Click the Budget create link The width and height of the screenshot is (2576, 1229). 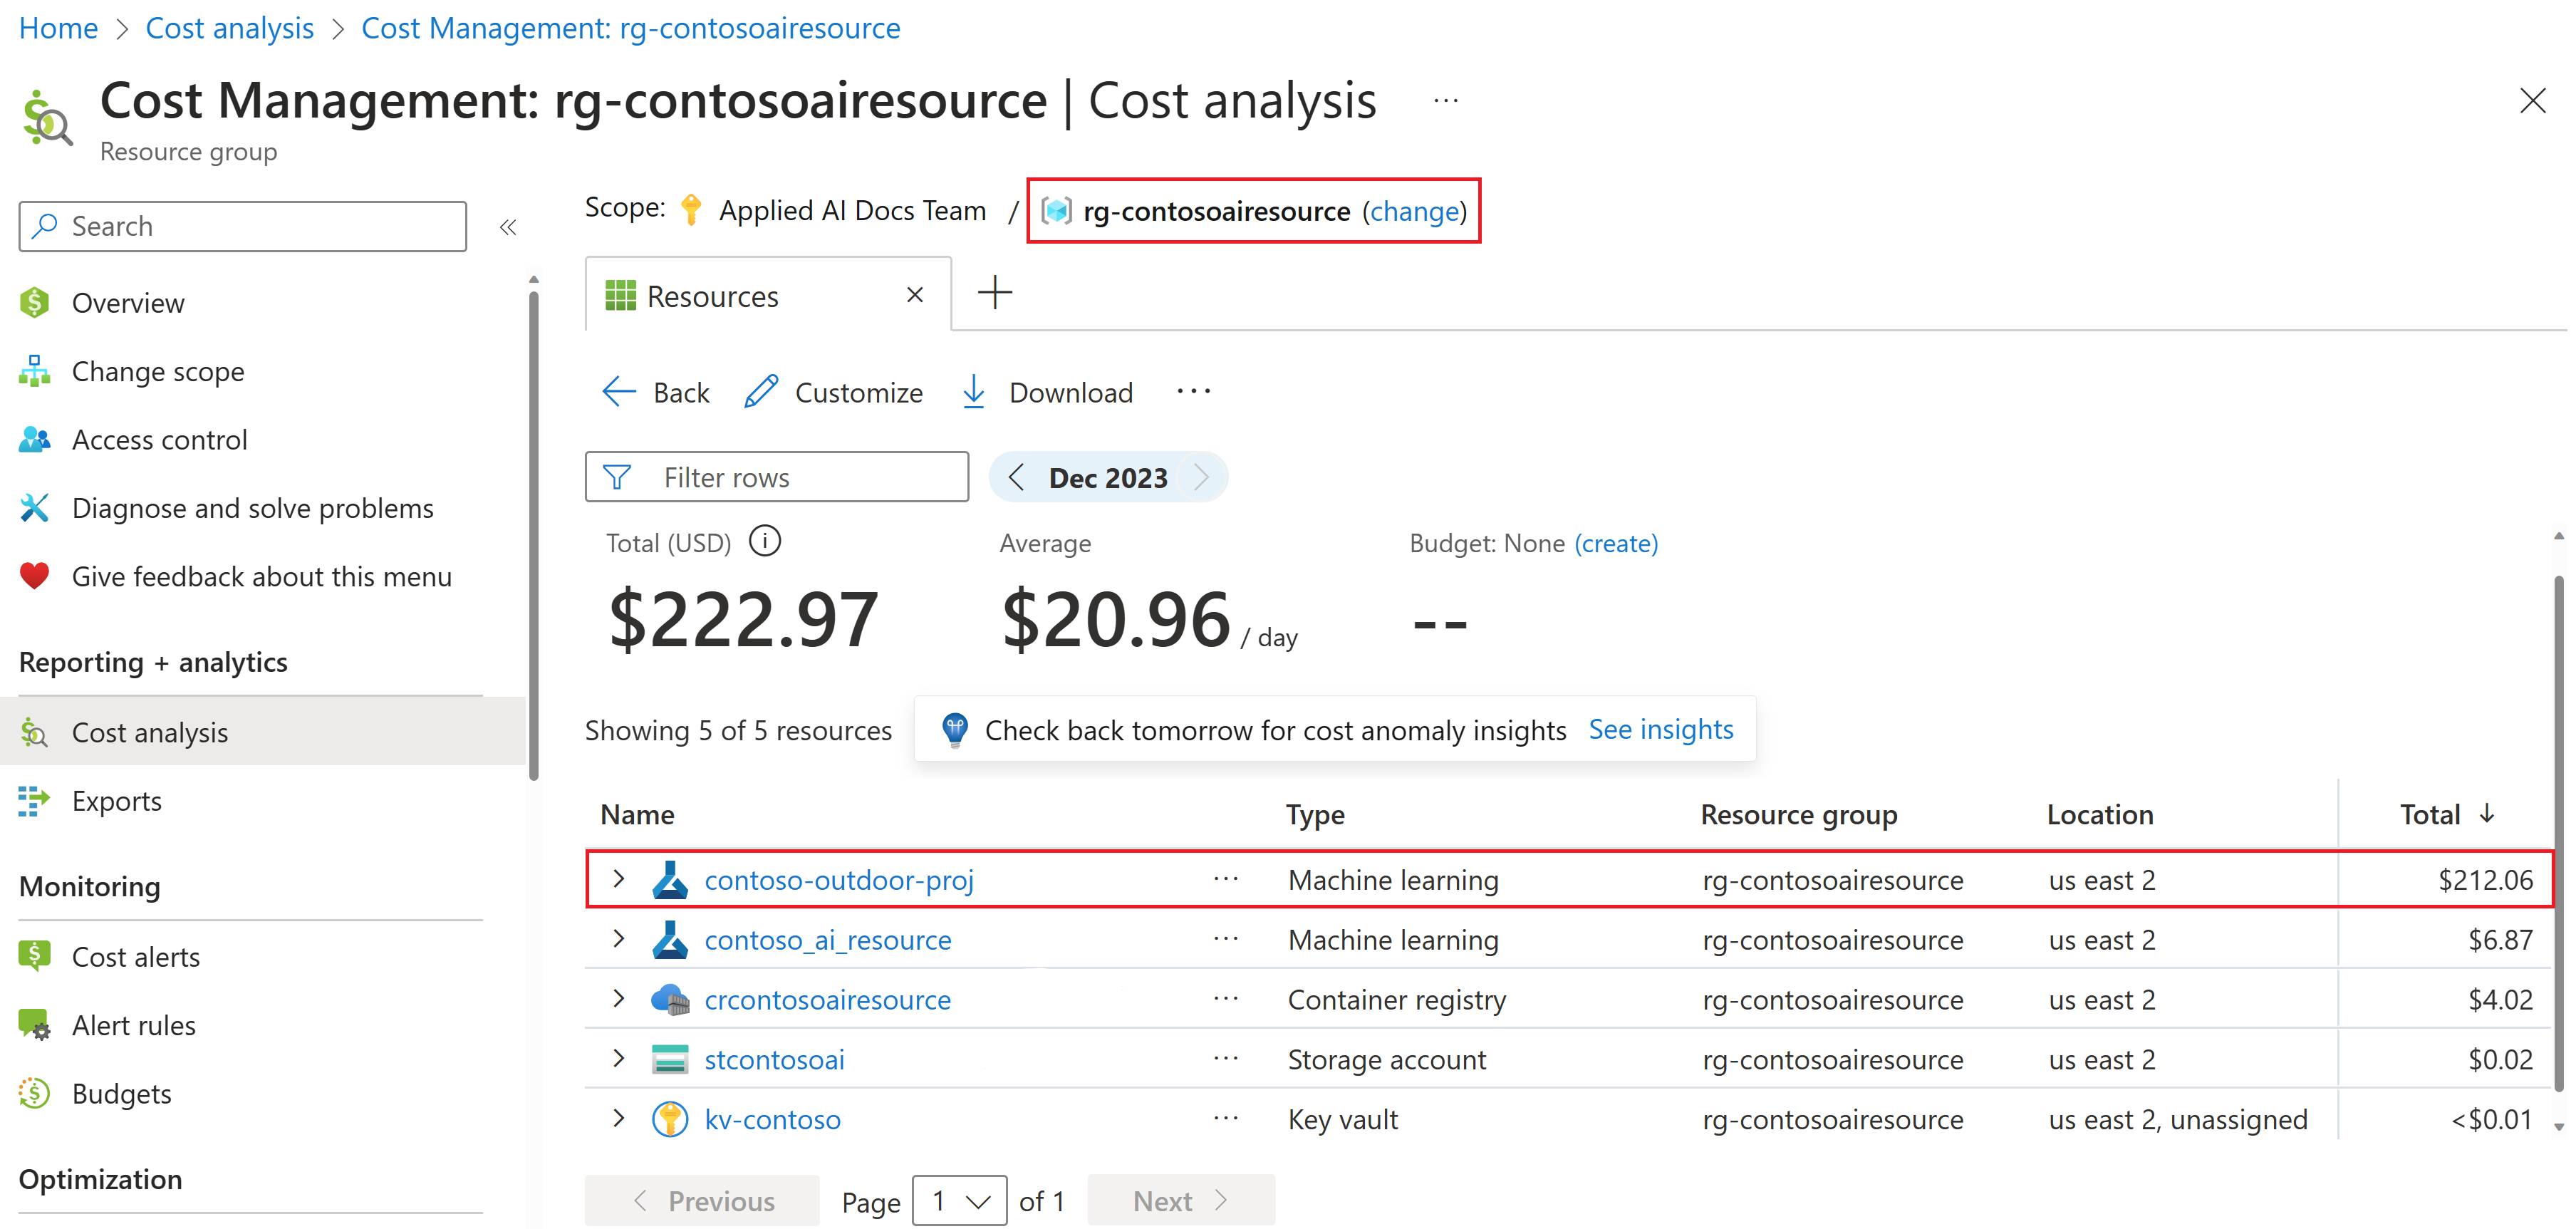(x=1616, y=543)
